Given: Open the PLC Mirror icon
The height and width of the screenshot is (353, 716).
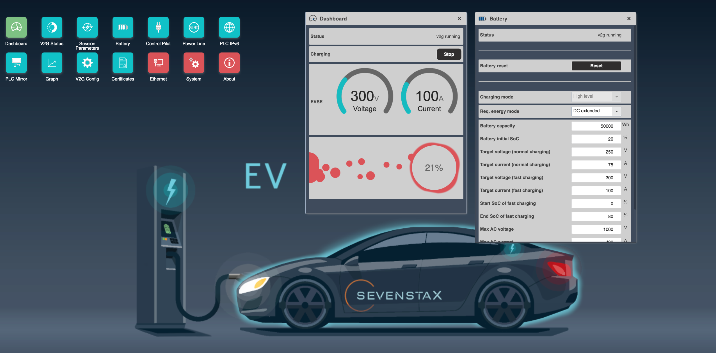Looking at the screenshot, I should point(16,63).
